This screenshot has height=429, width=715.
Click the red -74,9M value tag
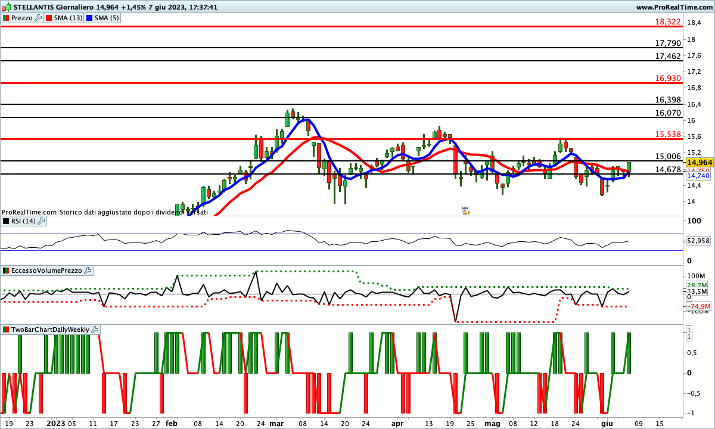click(x=698, y=307)
